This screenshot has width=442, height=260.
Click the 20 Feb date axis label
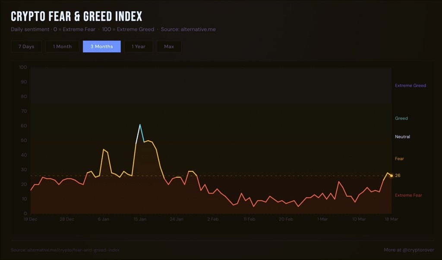coord(286,219)
